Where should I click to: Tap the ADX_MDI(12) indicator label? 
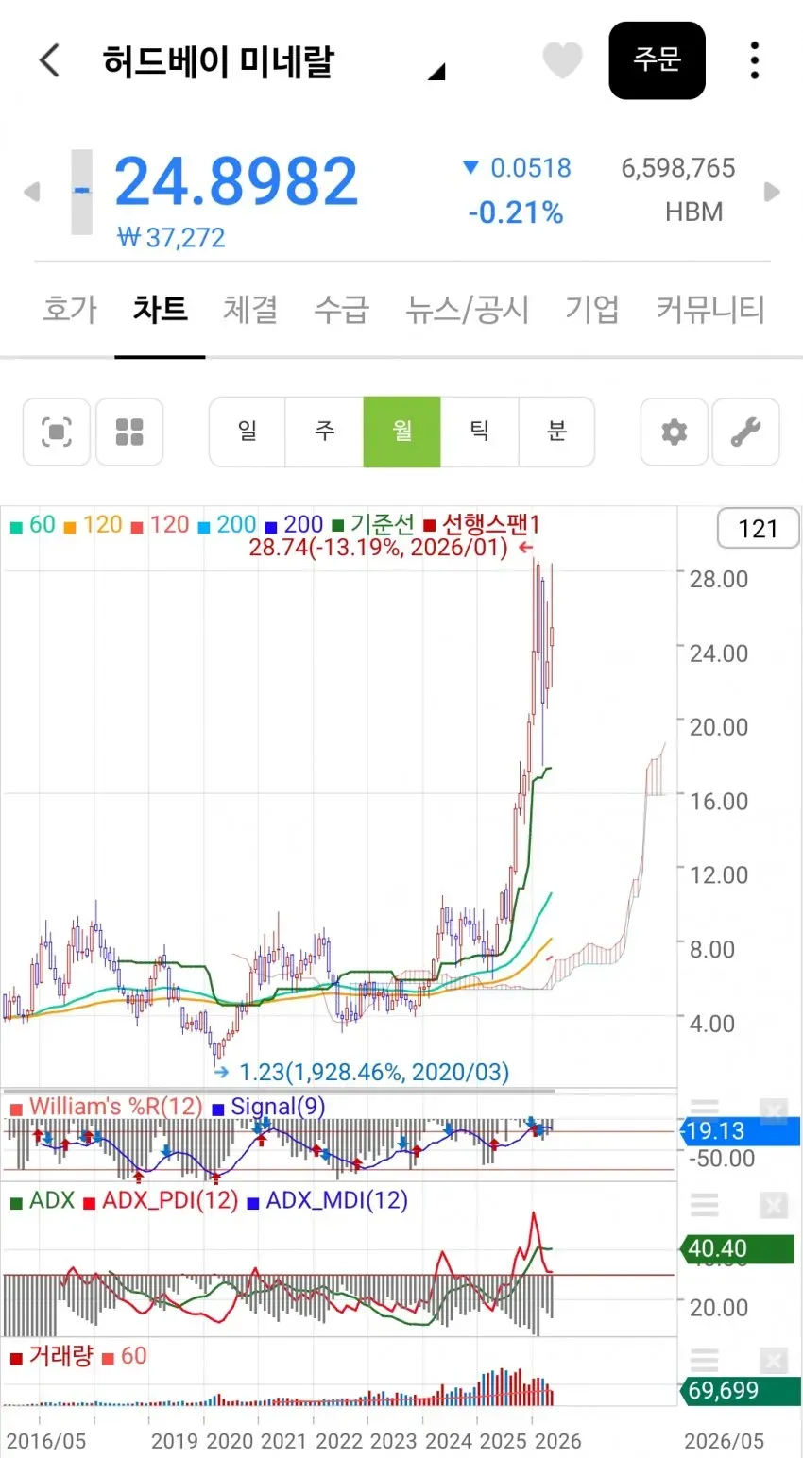(327, 1201)
